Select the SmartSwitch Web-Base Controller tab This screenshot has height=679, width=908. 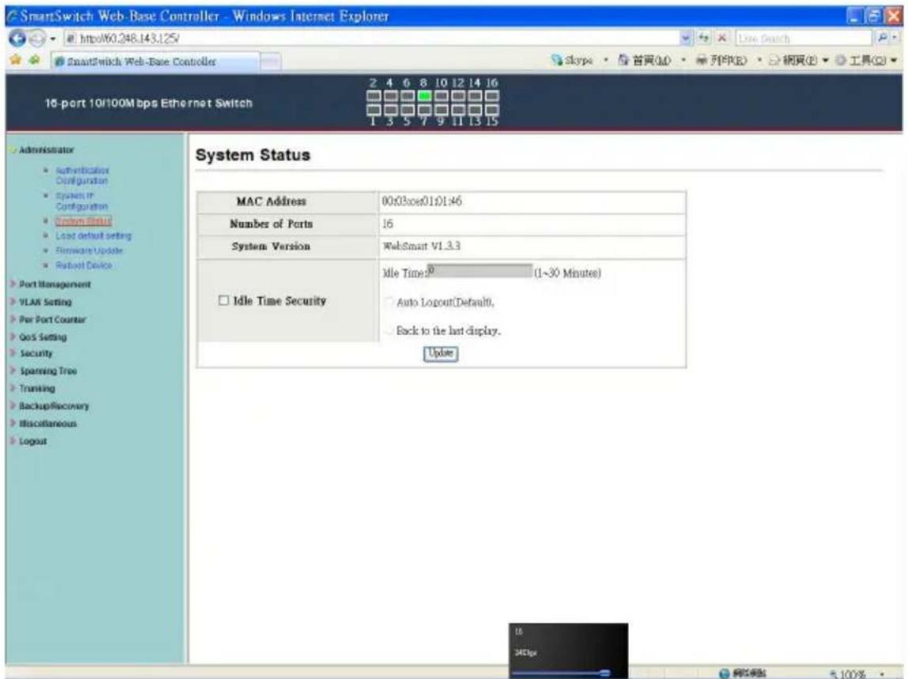click(155, 62)
